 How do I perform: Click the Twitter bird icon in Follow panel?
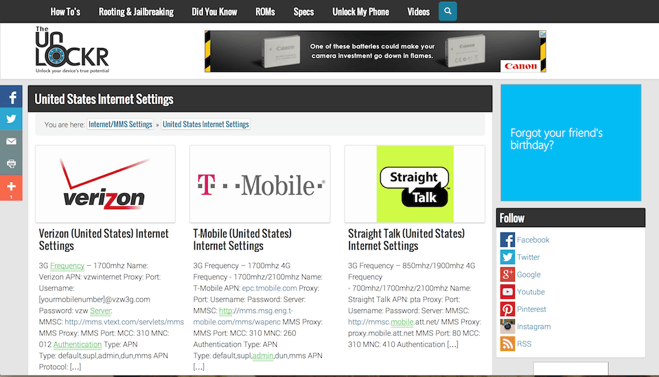click(x=507, y=257)
